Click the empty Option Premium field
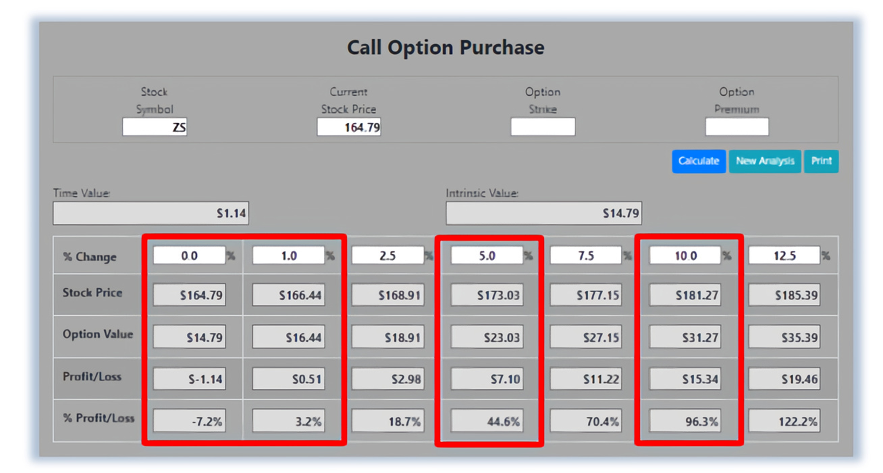 pos(736,127)
